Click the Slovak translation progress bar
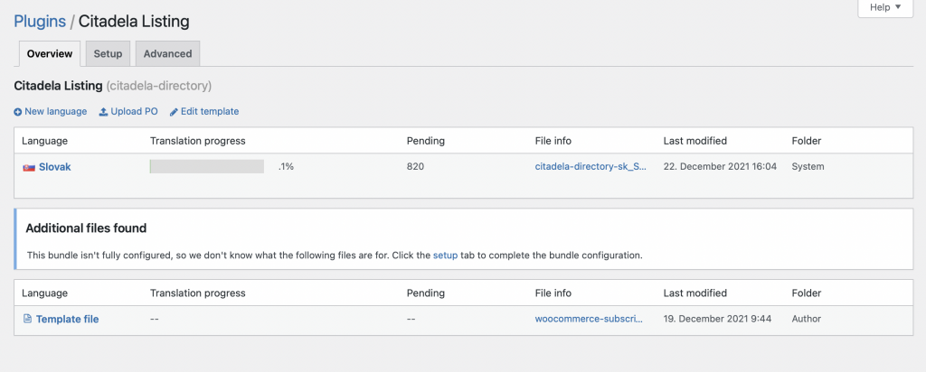926x372 pixels. click(x=206, y=167)
